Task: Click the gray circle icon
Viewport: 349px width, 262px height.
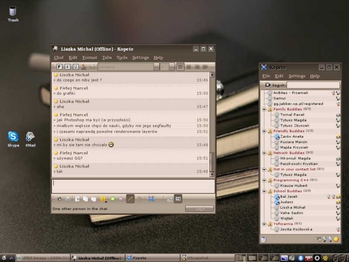Action: point(121,199)
